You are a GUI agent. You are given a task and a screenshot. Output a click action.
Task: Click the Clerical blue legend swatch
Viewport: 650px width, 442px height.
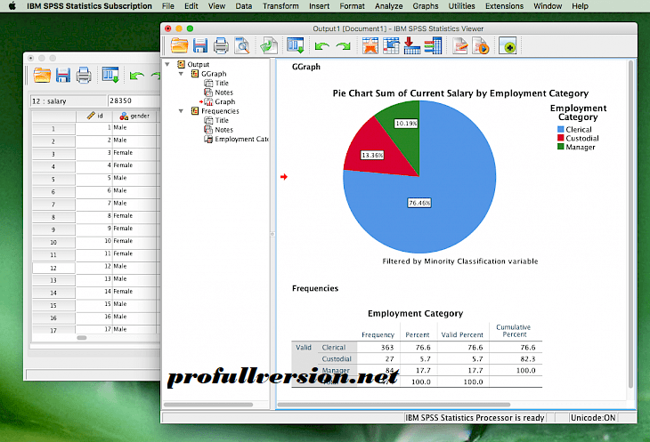pyautogui.click(x=560, y=129)
